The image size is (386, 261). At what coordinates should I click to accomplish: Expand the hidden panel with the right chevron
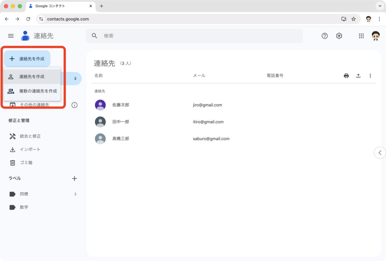(380, 152)
